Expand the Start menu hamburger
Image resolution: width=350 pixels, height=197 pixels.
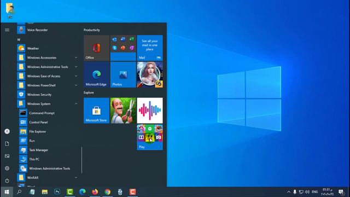(x=7, y=30)
